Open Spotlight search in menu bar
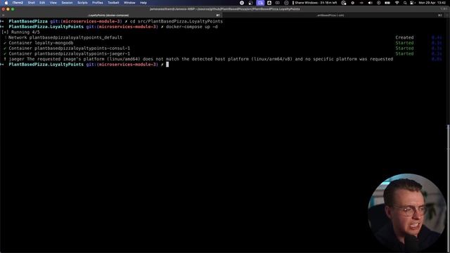Screen dimensions: 450x253 [x=405, y=3]
